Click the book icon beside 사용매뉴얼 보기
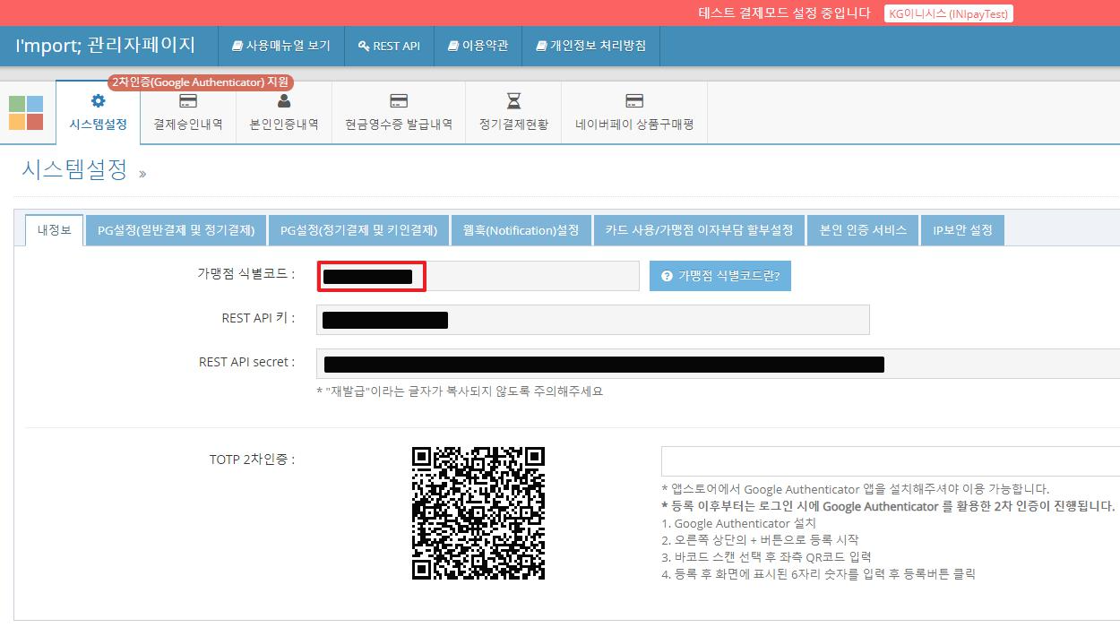 pyautogui.click(x=237, y=46)
